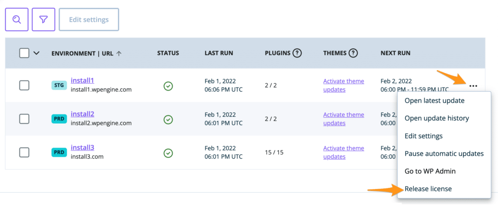
Task: Open the filter funnel button
Action: [43, 19]
